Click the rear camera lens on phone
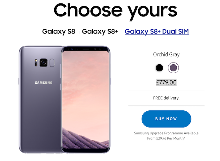 (x=44, y=63)
